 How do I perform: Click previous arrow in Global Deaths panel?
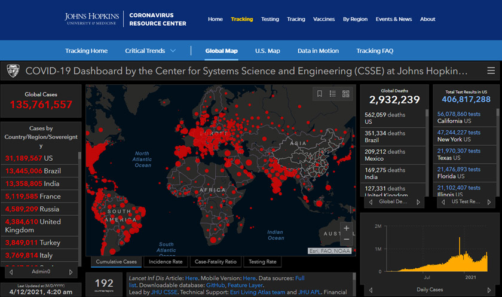click(371, 202)
